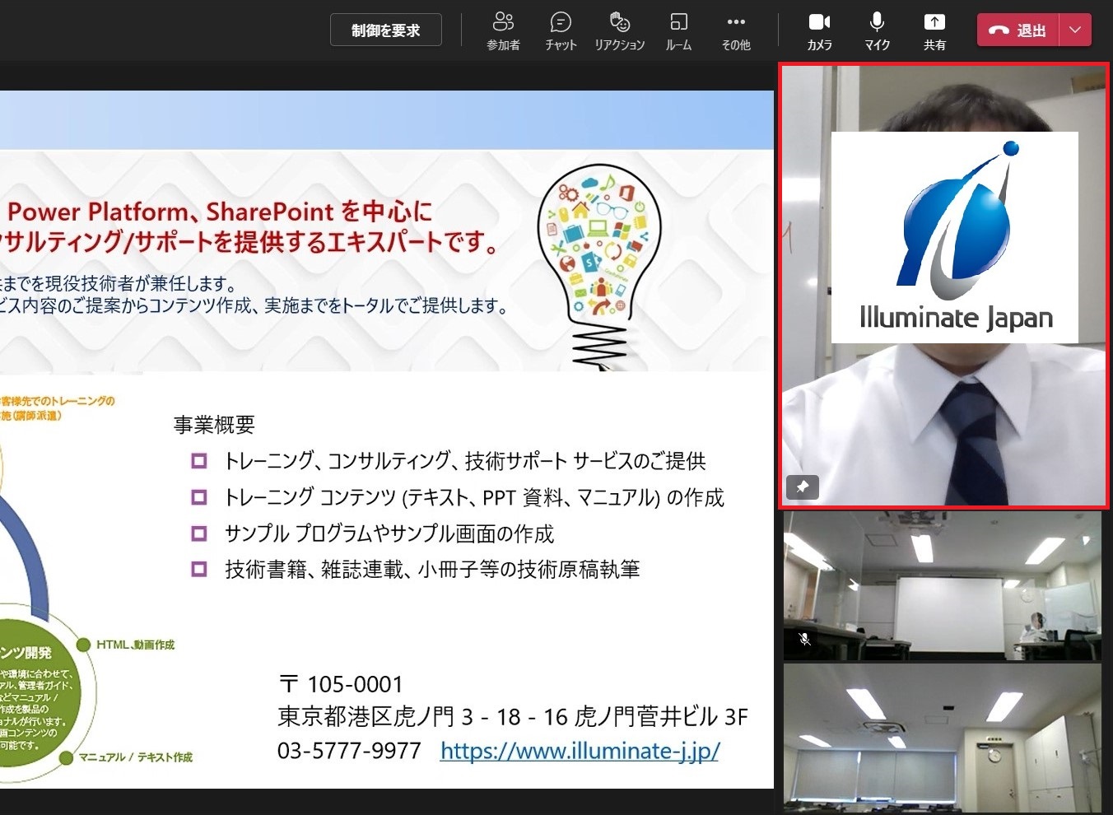Expand the dropdown arrow beside 退出
The image size is (1113, 815).
[1075, 30]
